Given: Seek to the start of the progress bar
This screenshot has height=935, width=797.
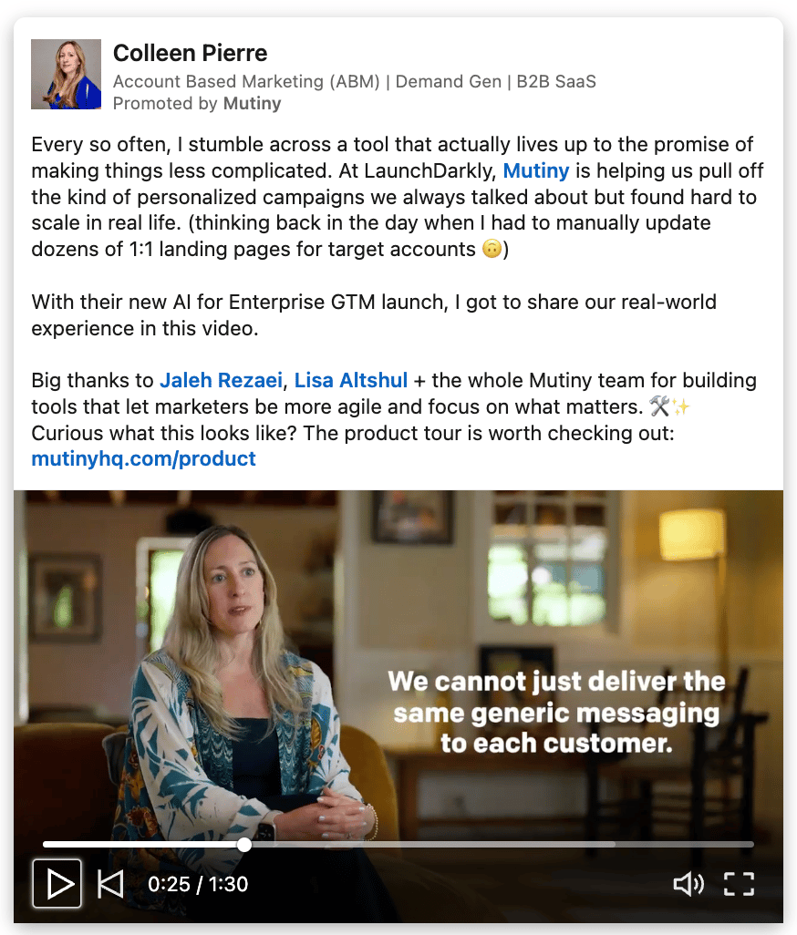Looking at the screenshot, I should point(46,845).
